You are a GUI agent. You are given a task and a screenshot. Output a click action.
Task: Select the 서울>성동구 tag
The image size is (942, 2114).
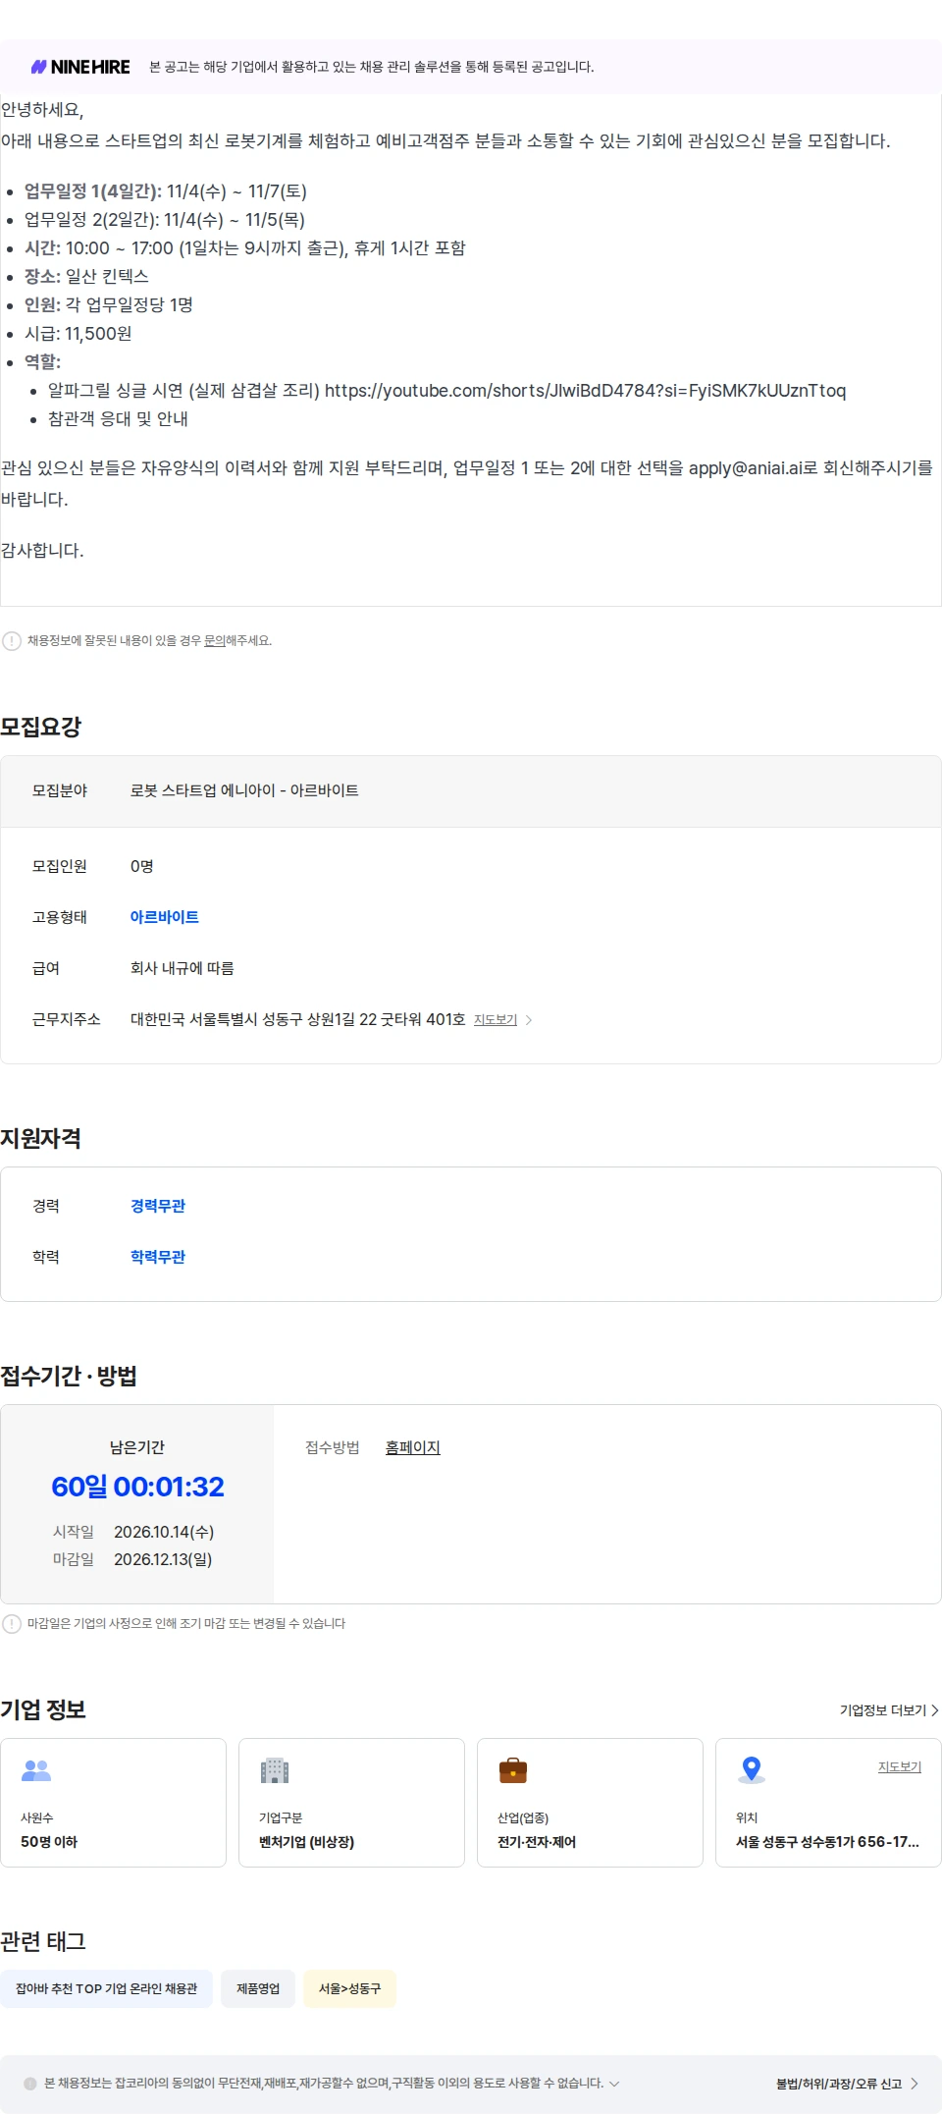[349, 1988]
